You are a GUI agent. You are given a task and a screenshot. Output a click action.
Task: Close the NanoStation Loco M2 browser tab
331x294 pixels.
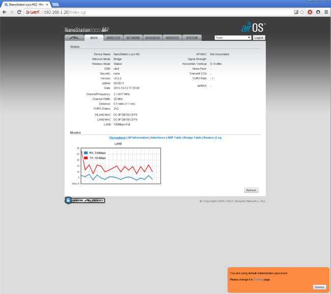click(47, 5)
